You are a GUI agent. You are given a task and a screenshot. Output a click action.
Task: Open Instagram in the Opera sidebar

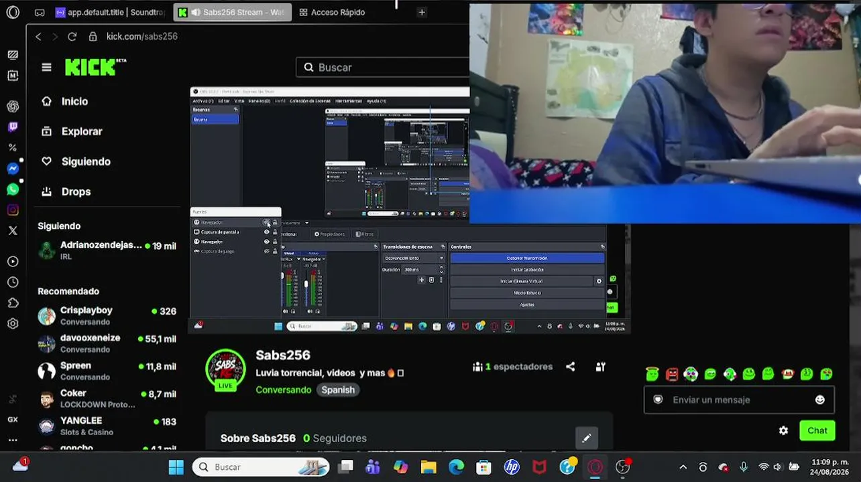click(13, 210)
